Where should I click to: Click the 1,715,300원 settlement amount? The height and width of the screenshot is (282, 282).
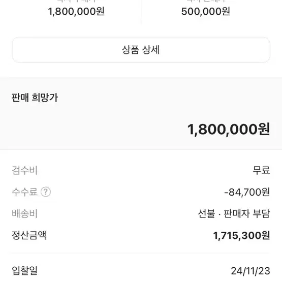(241, 235)
